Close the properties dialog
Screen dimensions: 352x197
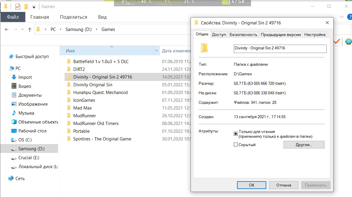click(x=327, y=23)
